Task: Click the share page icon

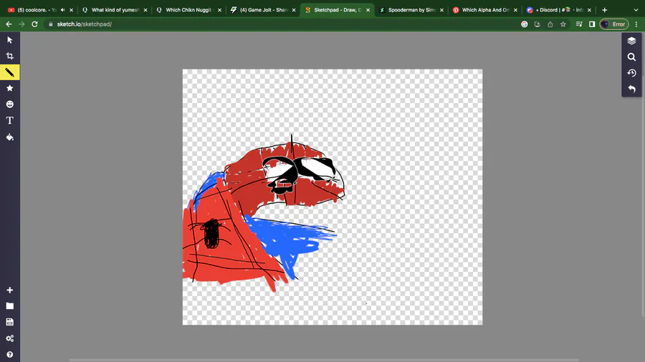Action: point(550,24)
